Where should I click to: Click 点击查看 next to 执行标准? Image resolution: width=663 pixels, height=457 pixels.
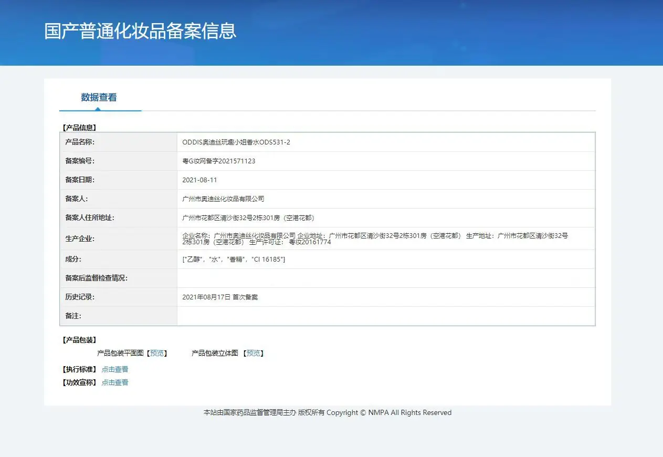click(x=114, y=369)
